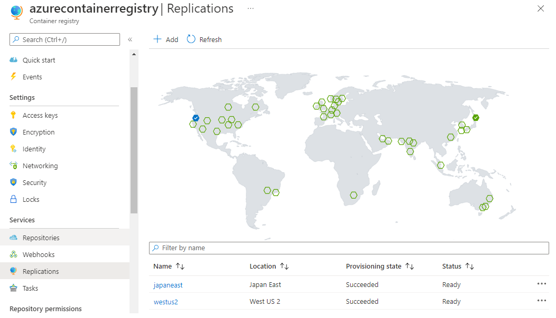
Task: Click the sidebar vertical scrollbar thumb
Action: click(x=134, y=150)
